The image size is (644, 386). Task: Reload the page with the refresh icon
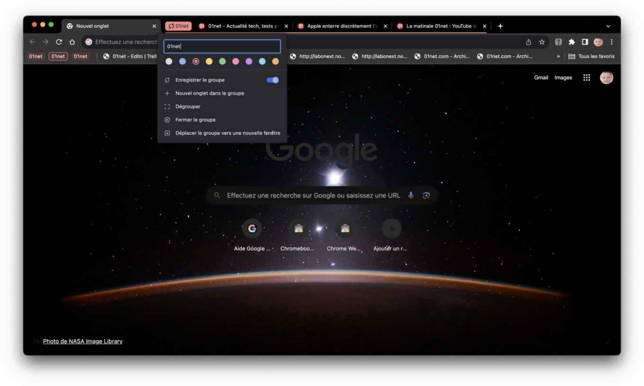59,42
